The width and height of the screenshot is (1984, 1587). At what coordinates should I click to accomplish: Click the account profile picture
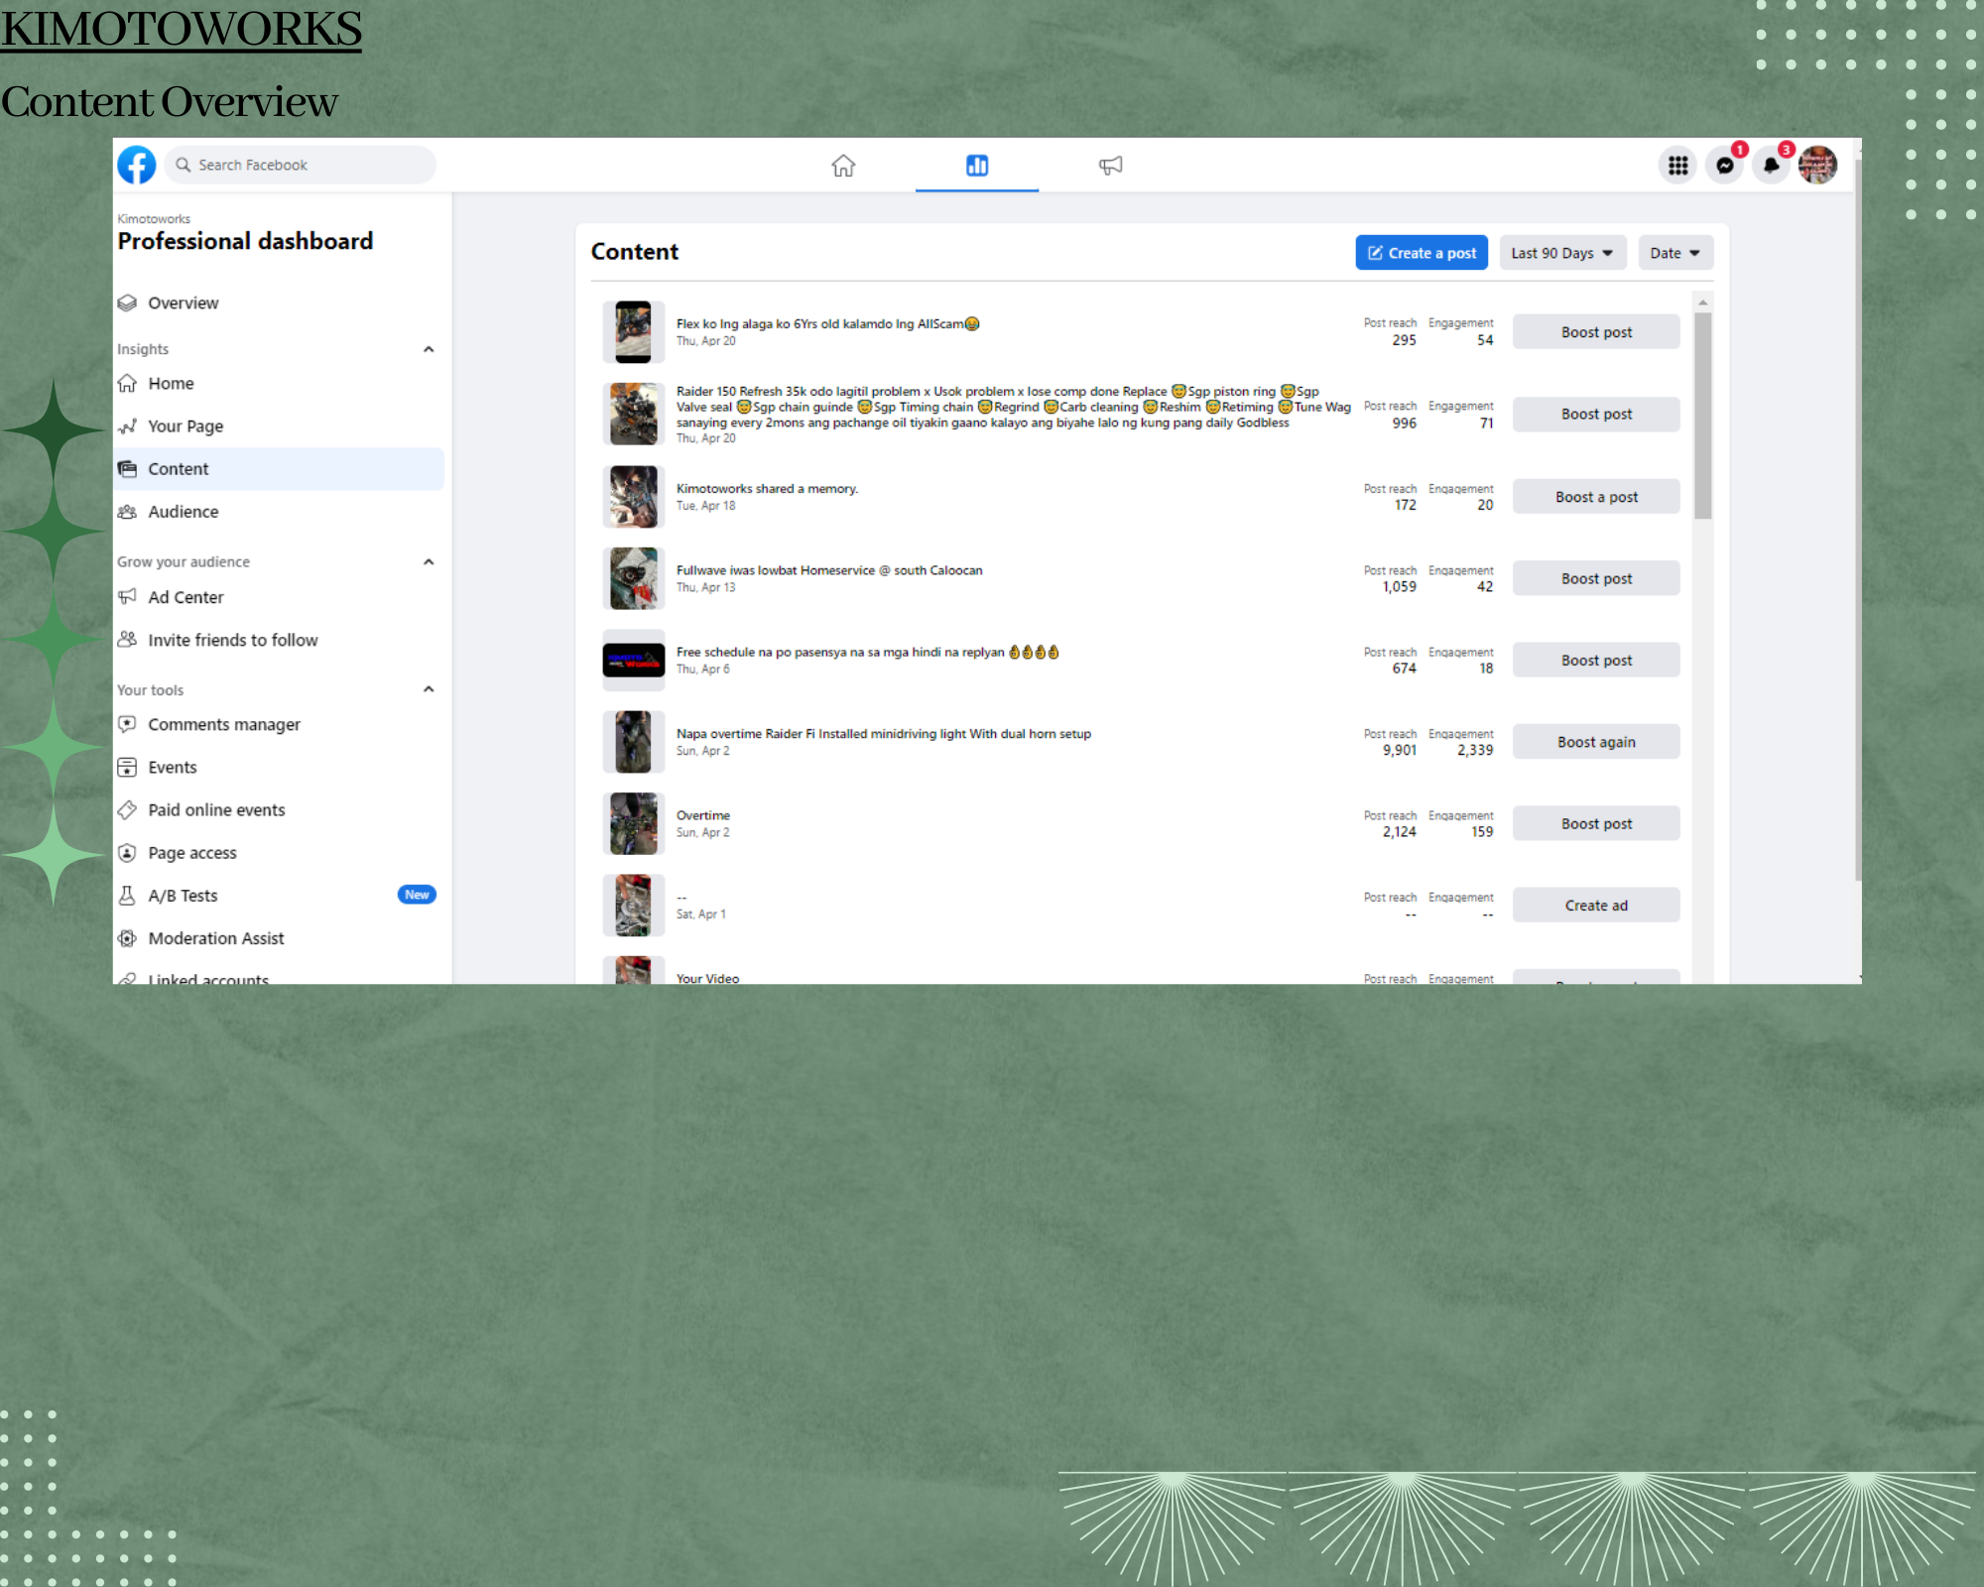(1818, 166)
